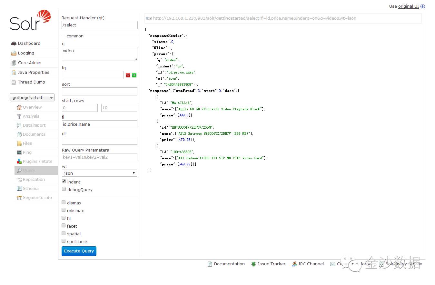This screenshot has height=285, width=435.
Task: Click the Documentation page icon in footer
Action: pyautogui.click(x=210, y=264)
